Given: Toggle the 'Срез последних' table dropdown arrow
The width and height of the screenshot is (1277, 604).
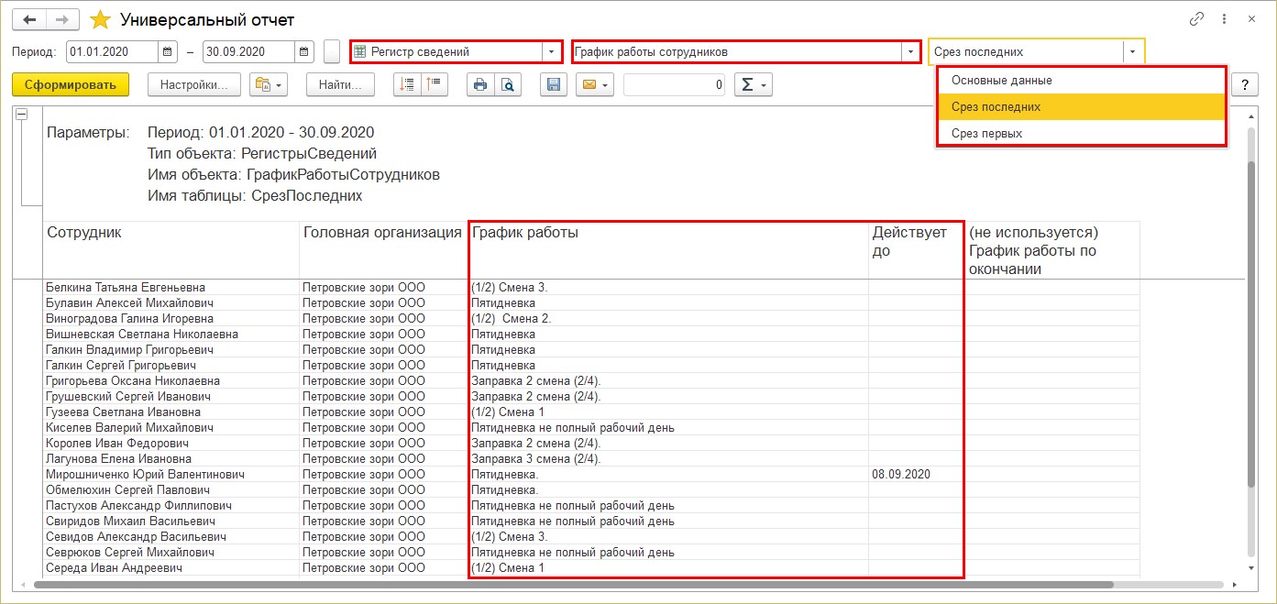Looking at the screenshot, I should pos(1133,52).
